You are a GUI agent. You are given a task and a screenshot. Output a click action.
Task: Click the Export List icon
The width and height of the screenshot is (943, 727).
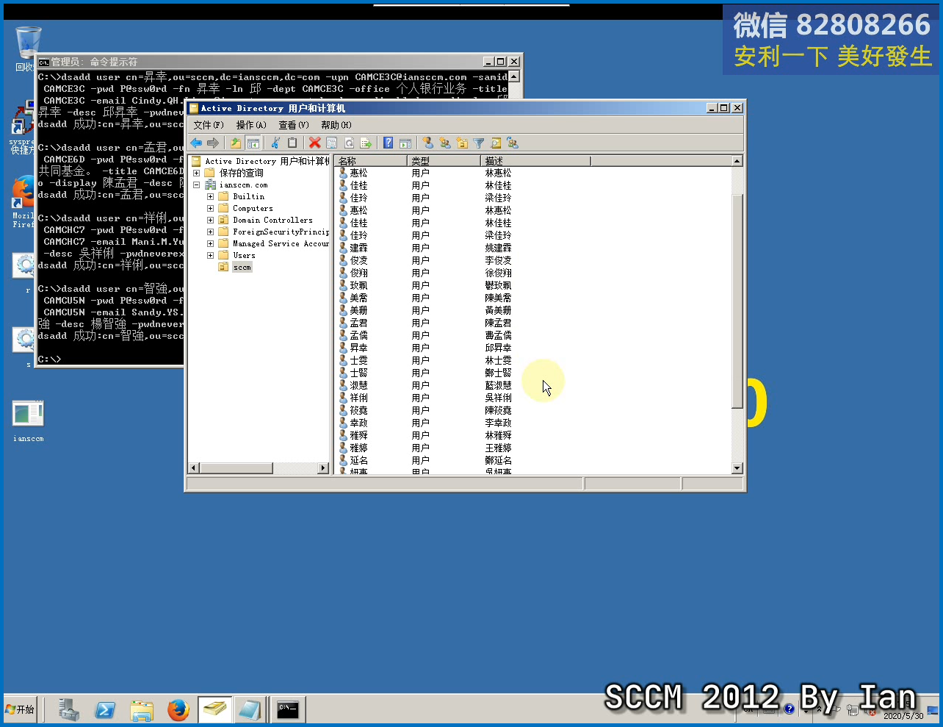pos(366,143)
